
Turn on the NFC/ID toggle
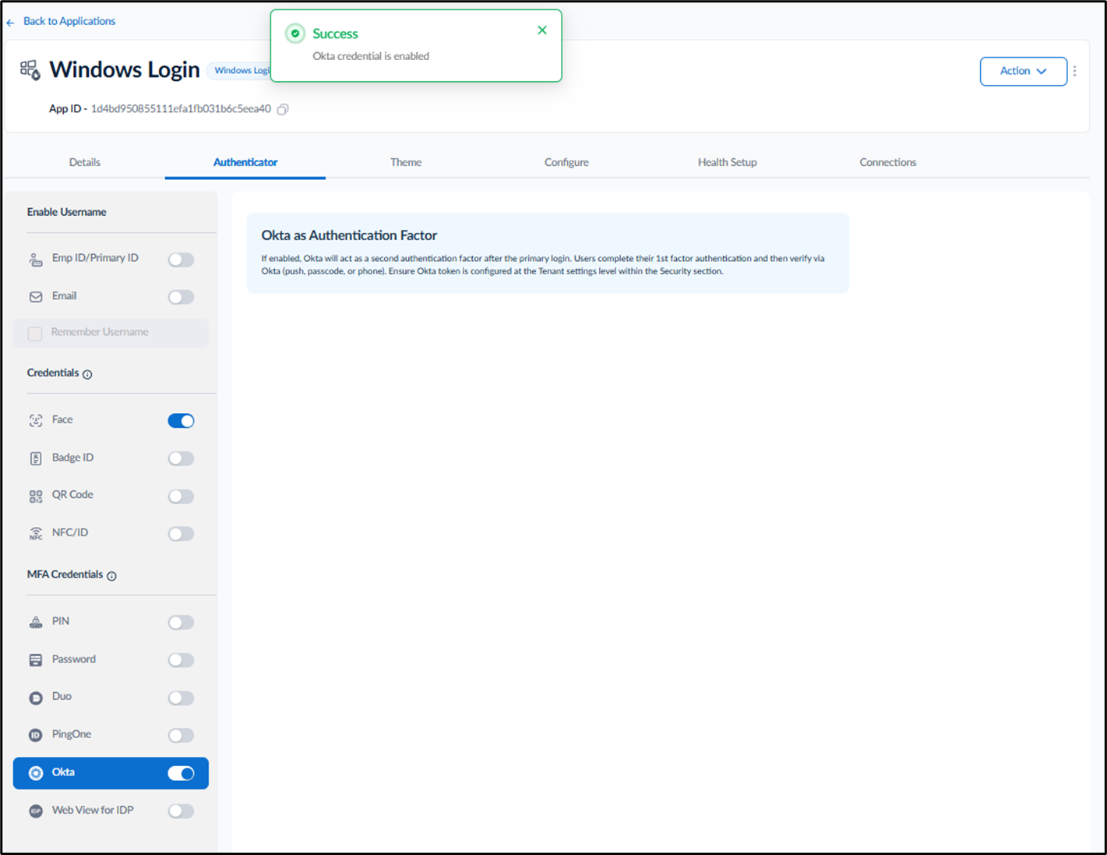pos(181,534)
